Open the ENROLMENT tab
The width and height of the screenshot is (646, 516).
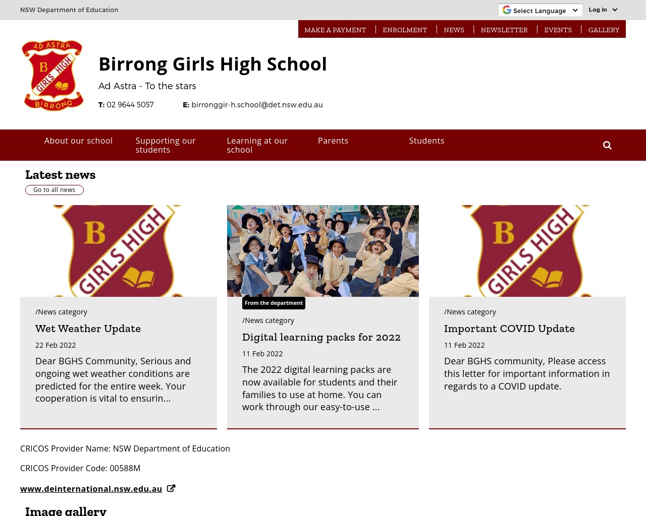[x=405, y=30]
